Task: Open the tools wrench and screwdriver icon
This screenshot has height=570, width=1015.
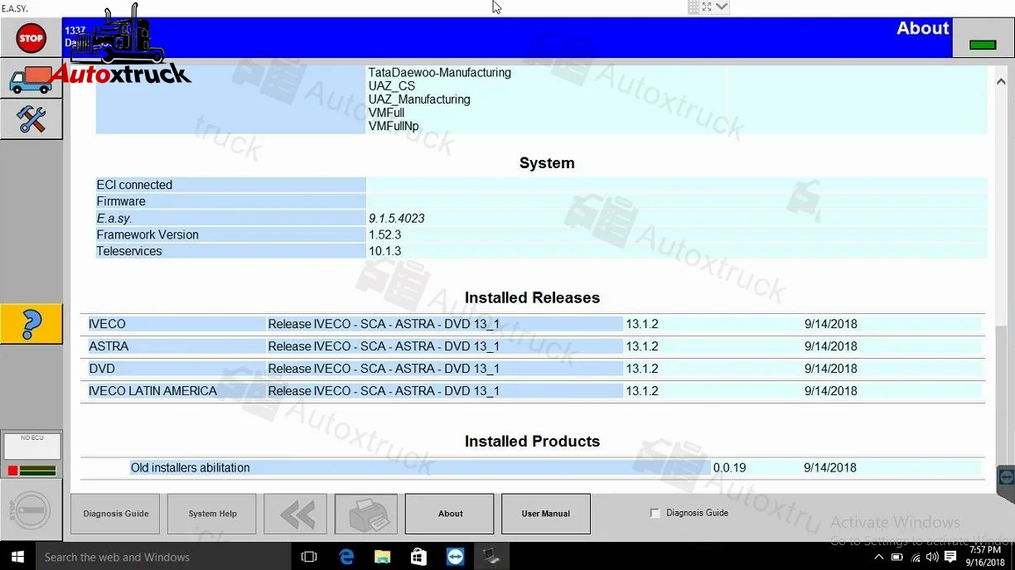Action: coord(31,119)
